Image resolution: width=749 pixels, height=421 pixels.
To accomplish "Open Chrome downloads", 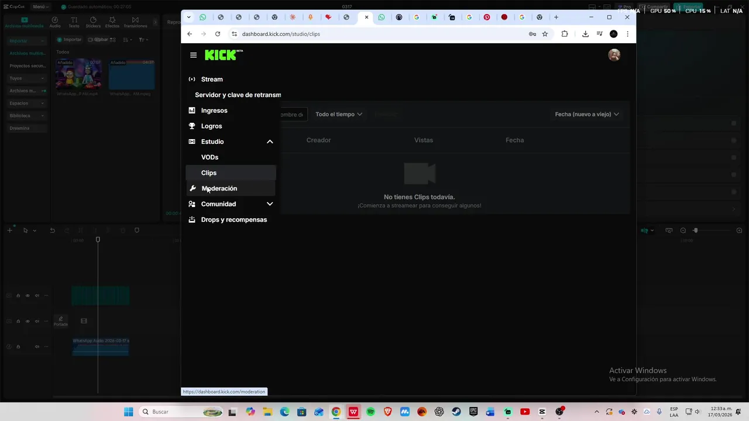I will coord(585,34).
